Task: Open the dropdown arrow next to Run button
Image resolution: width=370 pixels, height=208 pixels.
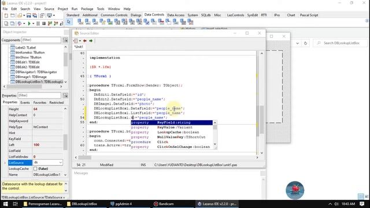Action: click(34, 24)
